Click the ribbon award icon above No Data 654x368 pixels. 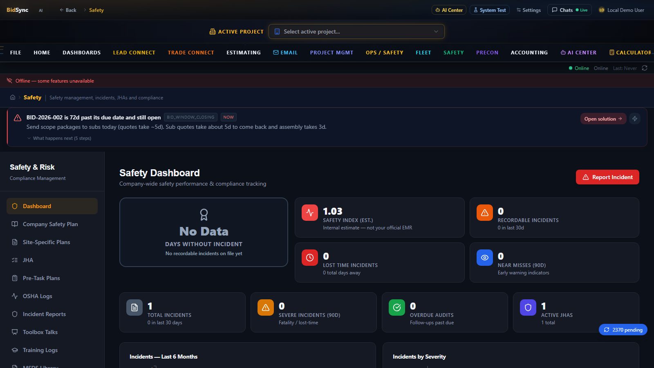pos(204,215)
